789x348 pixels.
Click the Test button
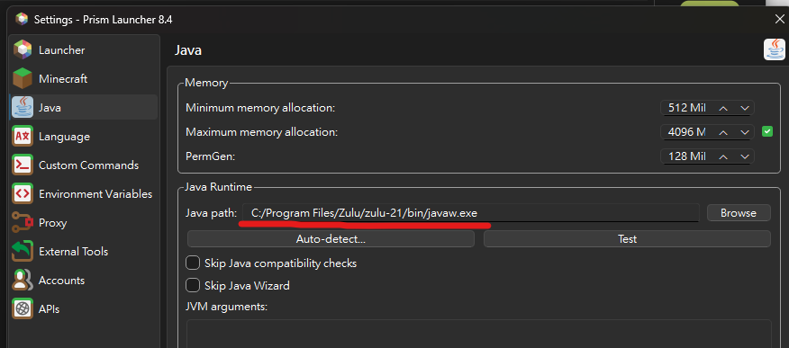point(627,239)
